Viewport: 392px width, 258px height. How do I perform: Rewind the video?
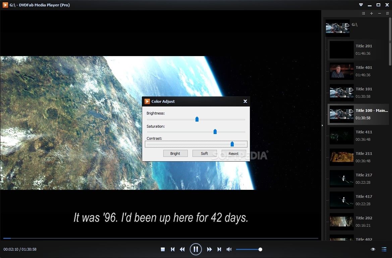coord(182,249)
